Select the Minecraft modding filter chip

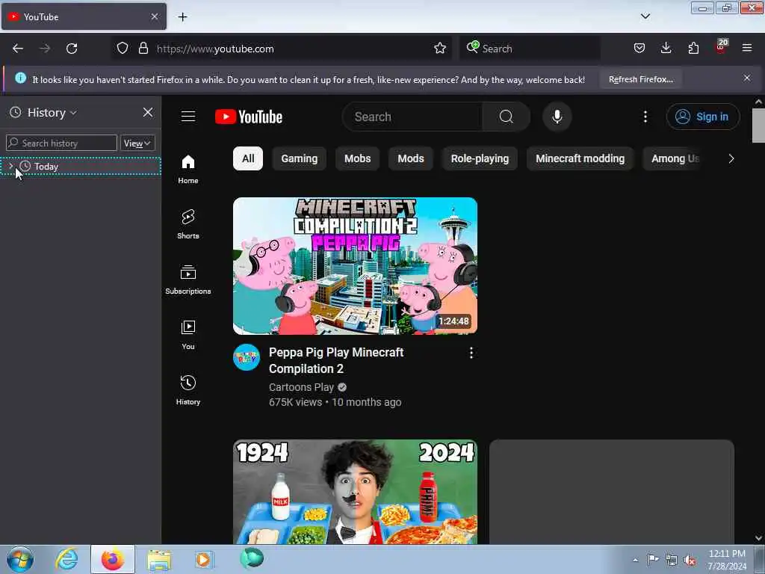[x=580, y=158]
